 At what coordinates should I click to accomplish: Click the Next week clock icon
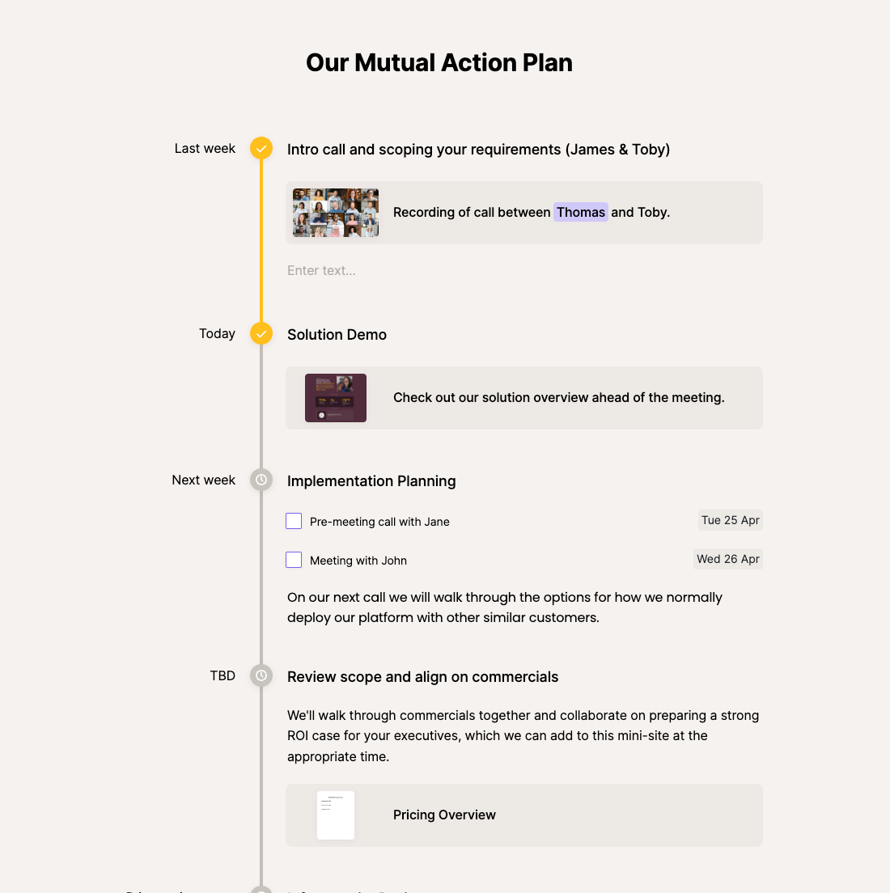(261, 480)
